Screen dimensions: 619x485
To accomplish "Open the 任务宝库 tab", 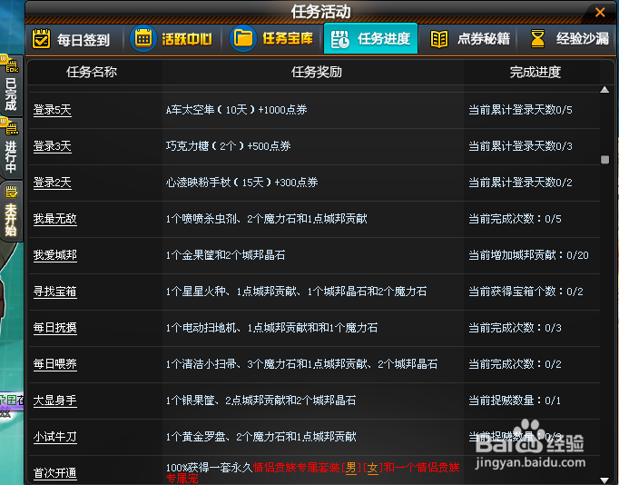I will [272, 39].
